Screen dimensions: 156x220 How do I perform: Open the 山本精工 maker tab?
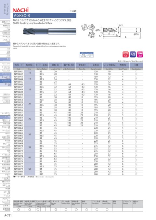[5, 206]
